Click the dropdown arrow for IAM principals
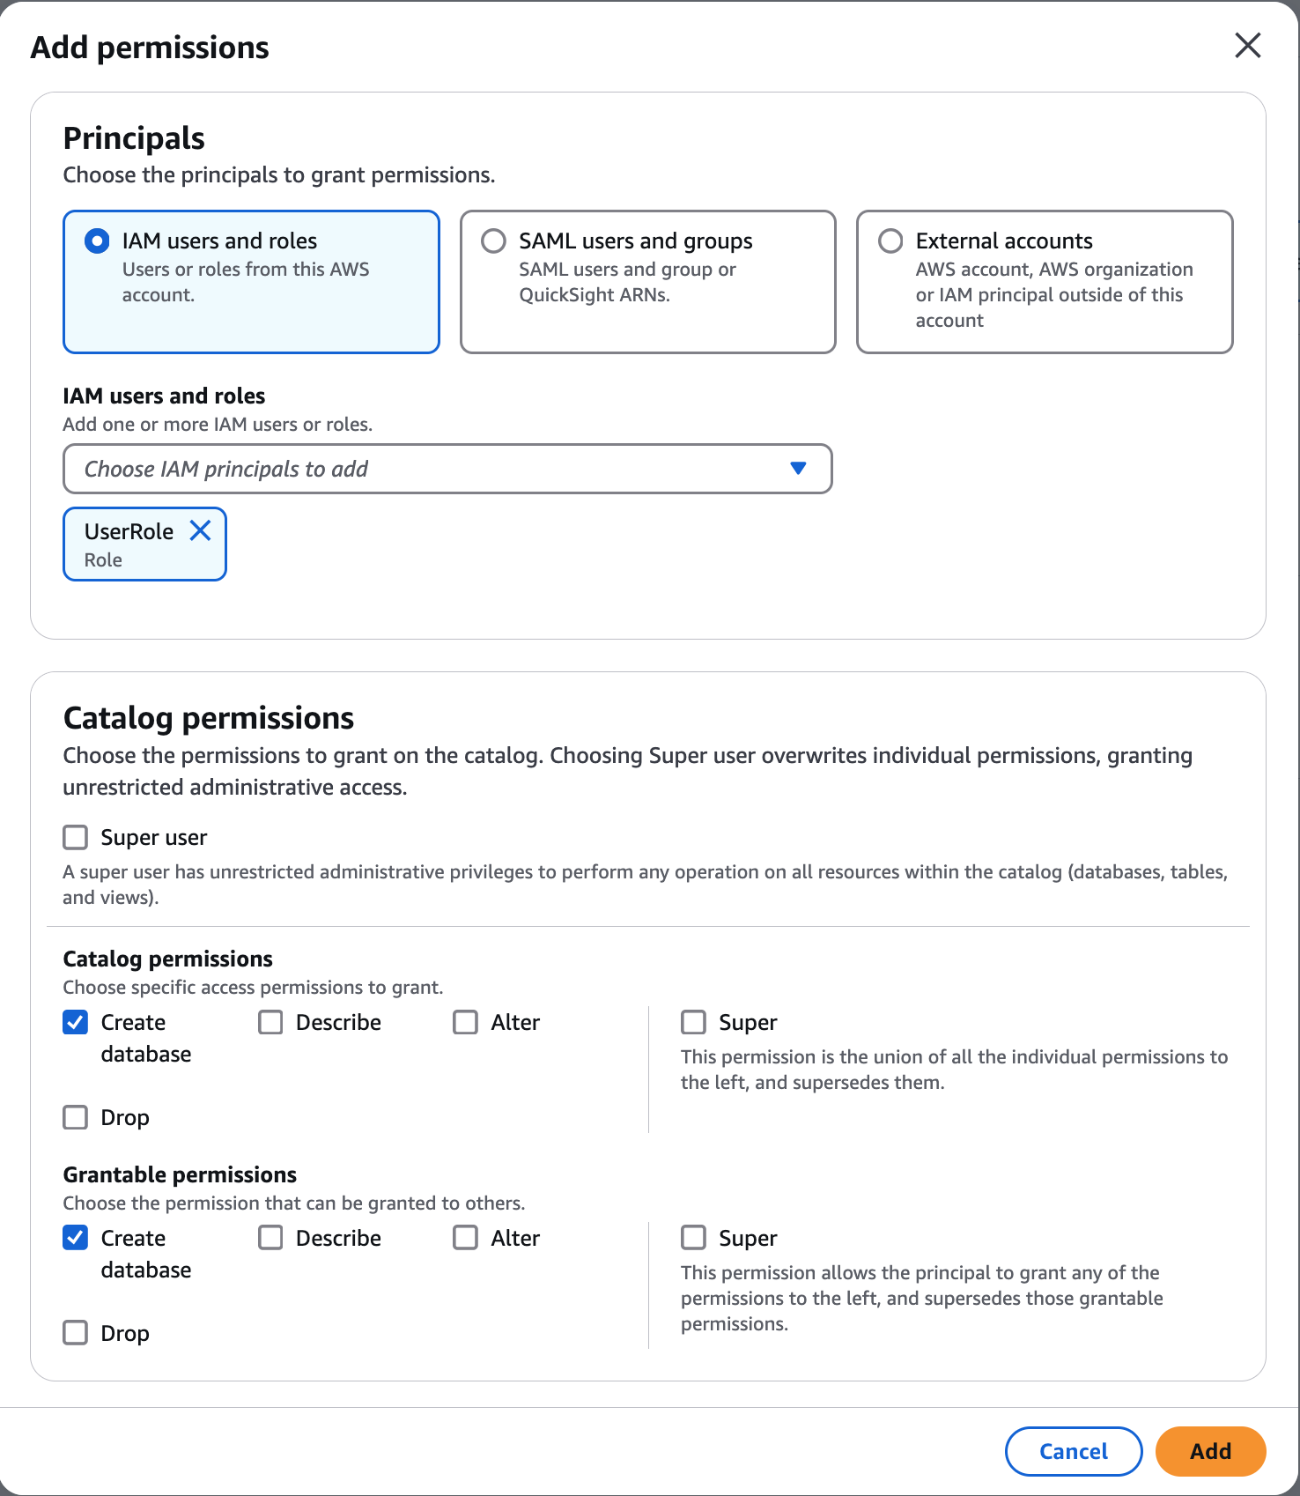1300x1496 pixels. (x=797, y=469)
